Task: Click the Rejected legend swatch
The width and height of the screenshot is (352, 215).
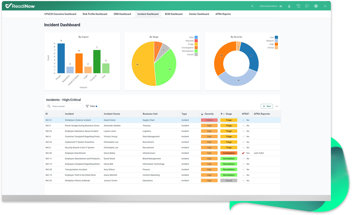Action: 196,41
